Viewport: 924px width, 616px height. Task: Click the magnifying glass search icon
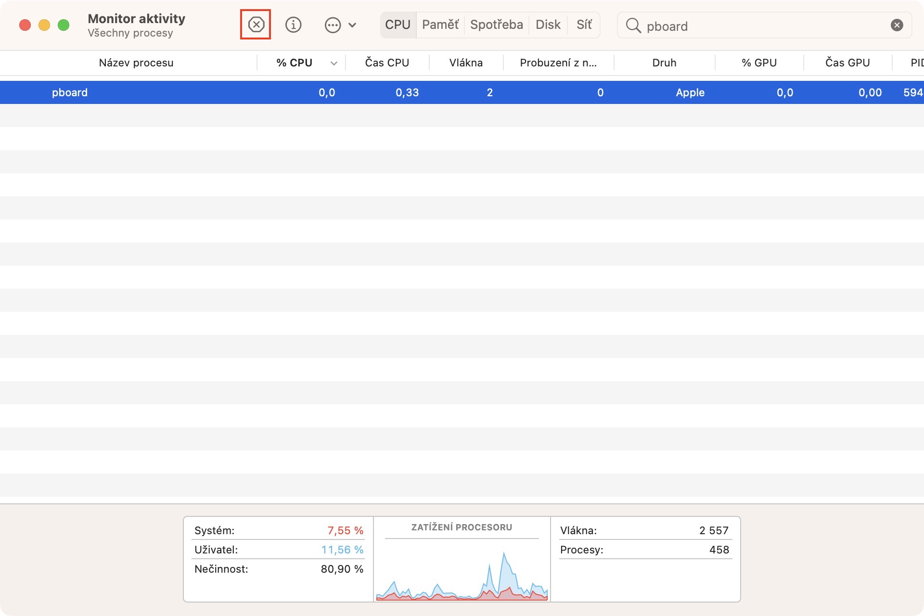pos(633,26)
